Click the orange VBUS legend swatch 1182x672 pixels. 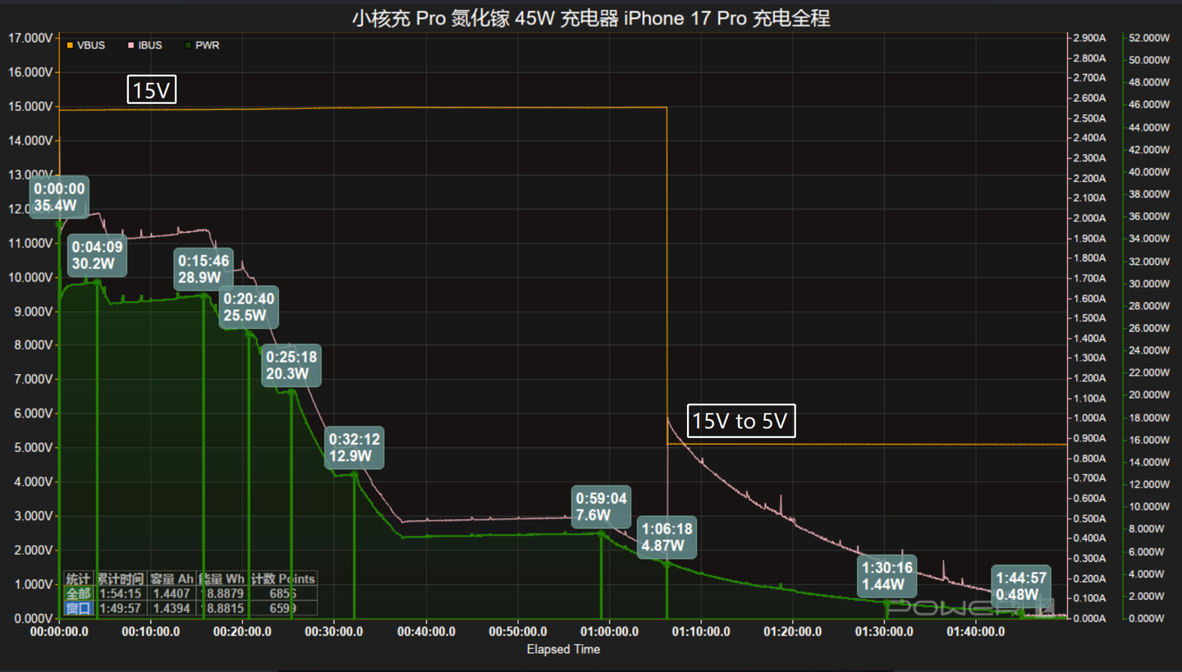click(70, 45)
